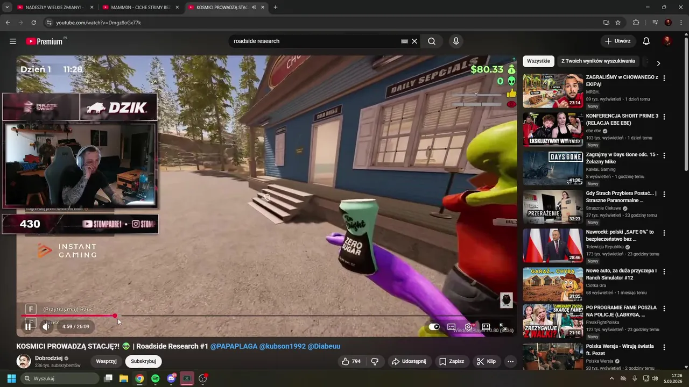Like the video (794)
The image size is (689, 387).
click(x=350, y=362)
